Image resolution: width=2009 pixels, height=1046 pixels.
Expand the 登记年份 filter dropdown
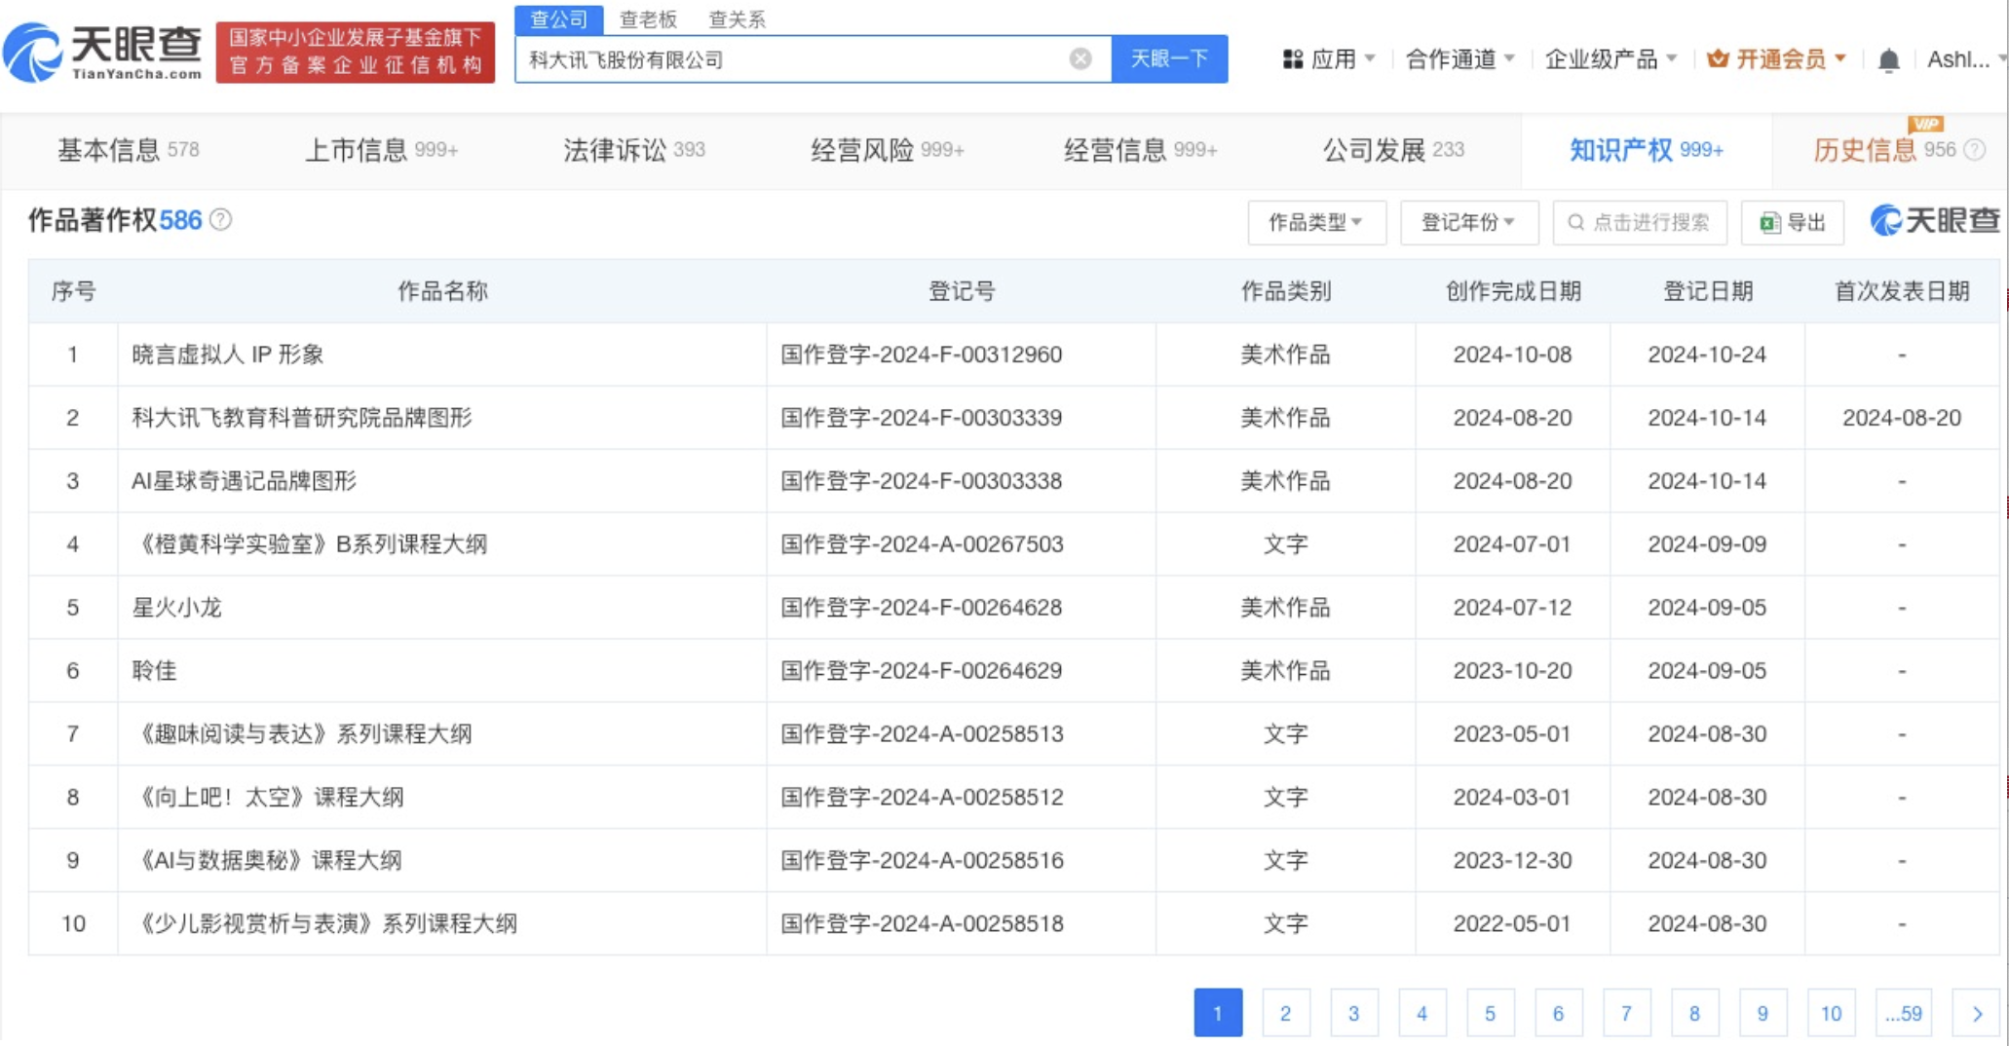(1468, 223)
